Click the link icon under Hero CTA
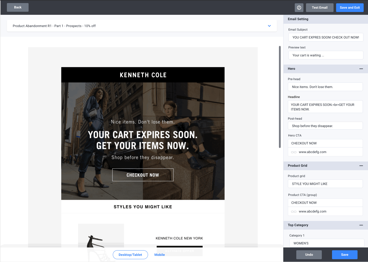 (294, 152)
